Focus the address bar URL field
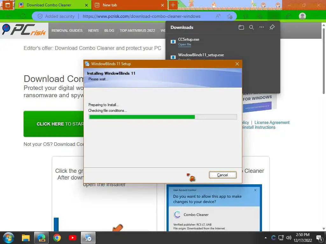Image resolution: width=326 pixels, height=244 pixels. pos(141,16)
